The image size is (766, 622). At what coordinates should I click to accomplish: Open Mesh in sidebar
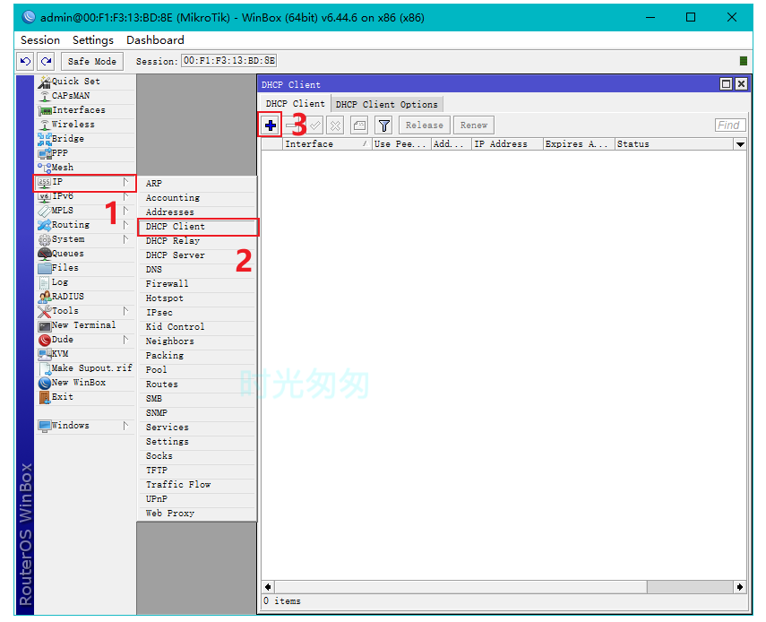click(85, 168)
